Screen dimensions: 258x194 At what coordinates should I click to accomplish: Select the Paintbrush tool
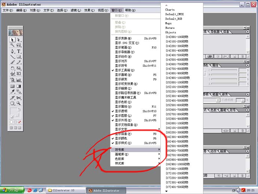12,62
